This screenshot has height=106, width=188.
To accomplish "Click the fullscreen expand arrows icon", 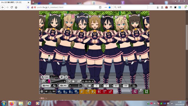I will [69, 81].
